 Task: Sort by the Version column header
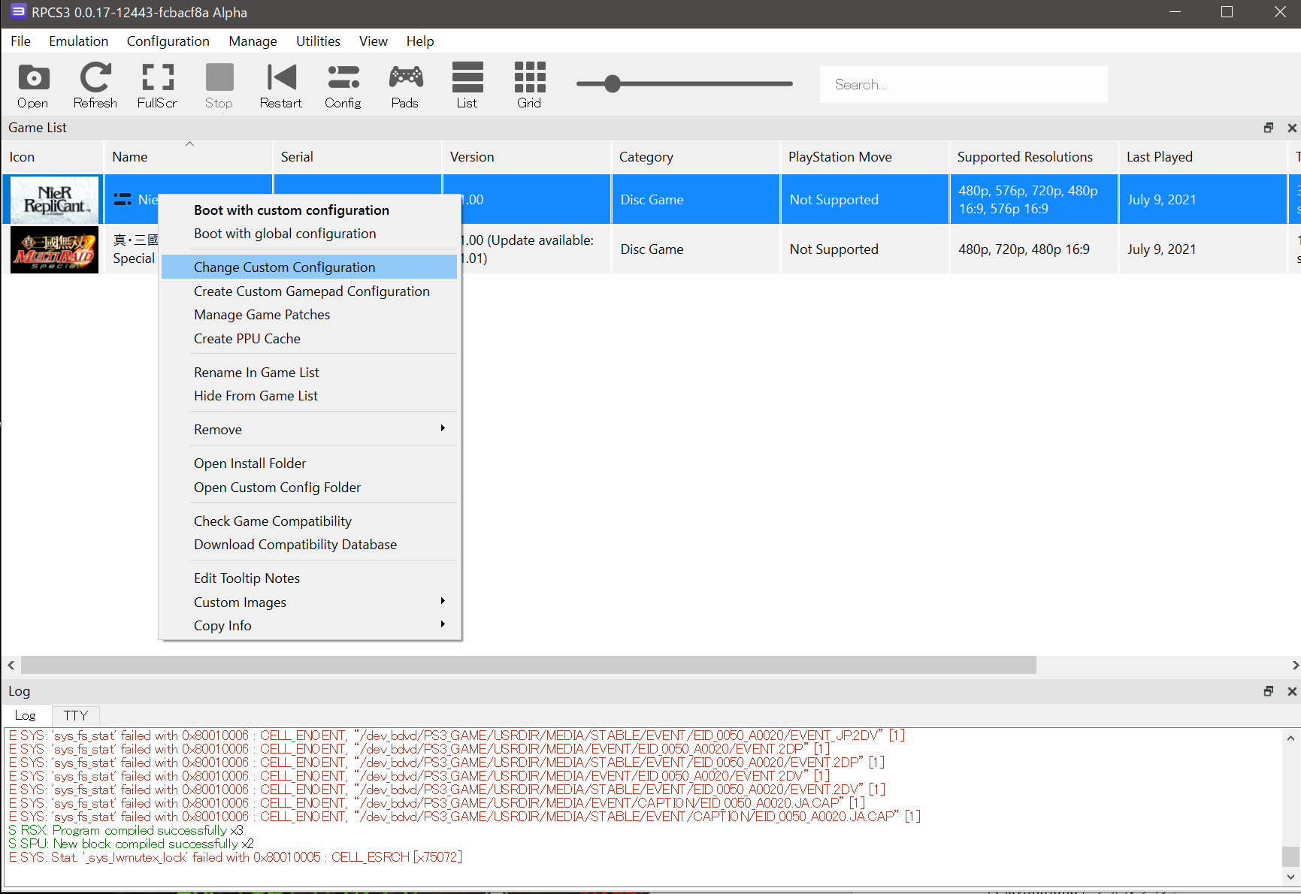point(526,157)
